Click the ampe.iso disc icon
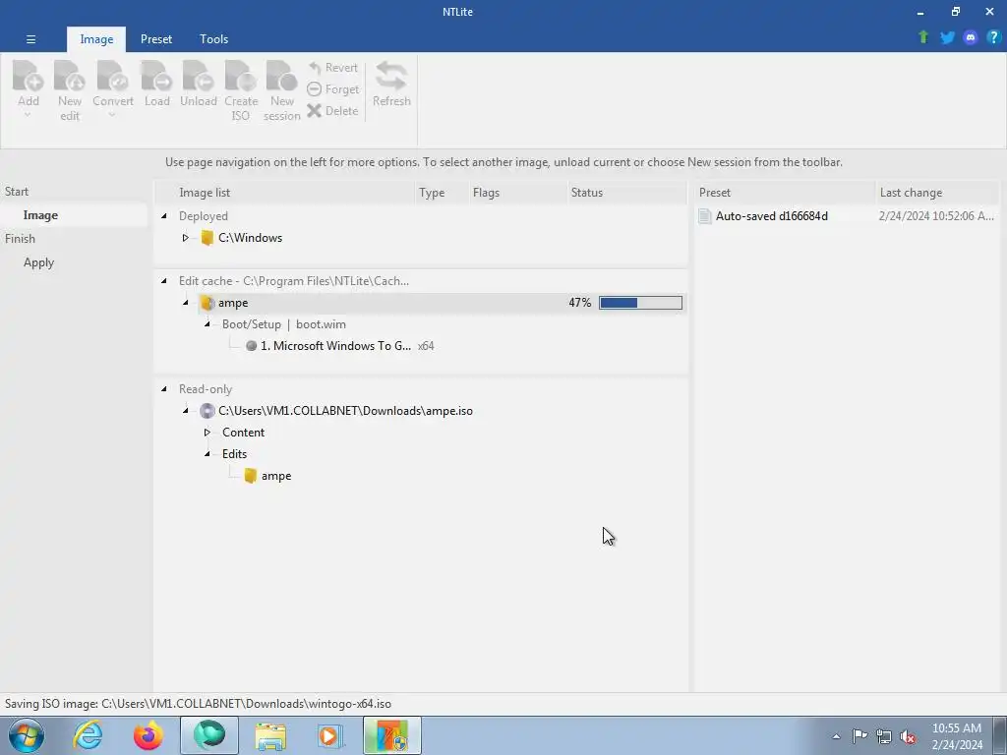Screen dimensions: 1007x755 coord(207,411)
